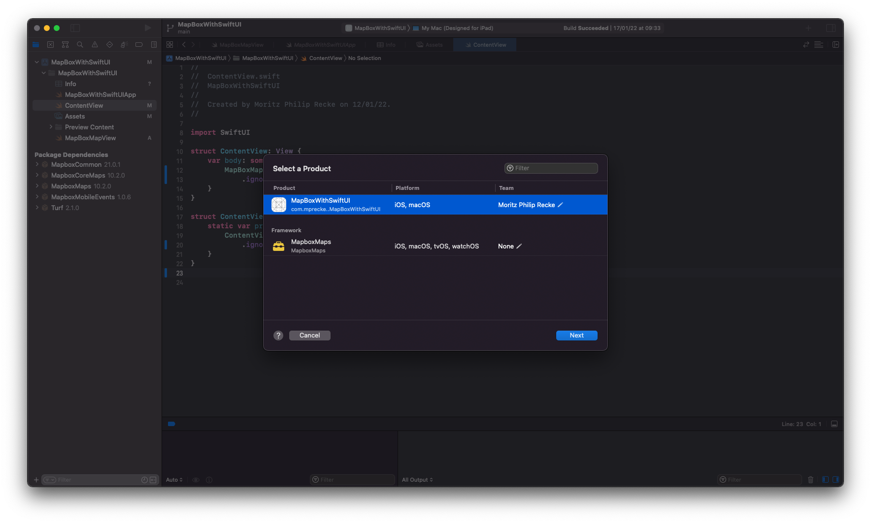Expand the Preview Content folder
The image size is (871, 523).
(51, 127)
